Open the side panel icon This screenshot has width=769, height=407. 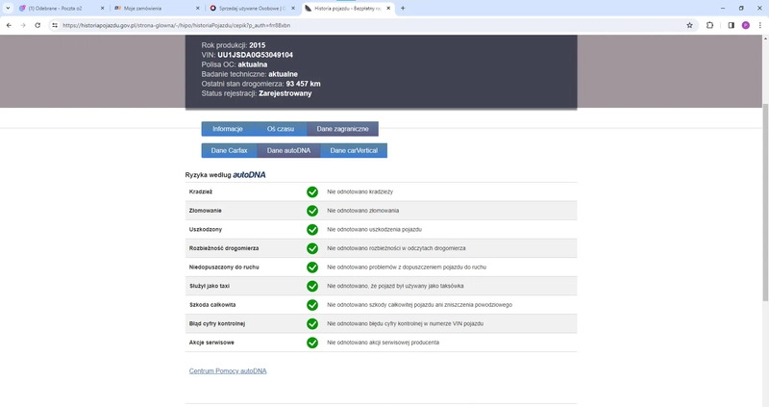(x=731, y=25)
